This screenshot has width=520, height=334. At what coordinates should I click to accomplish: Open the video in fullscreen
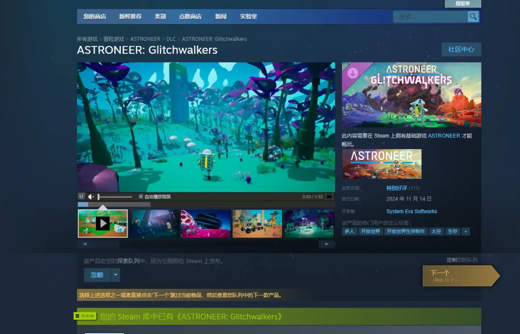pyautogui.click(x=329, y=197)
